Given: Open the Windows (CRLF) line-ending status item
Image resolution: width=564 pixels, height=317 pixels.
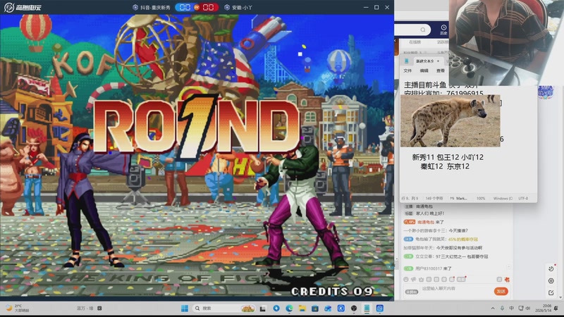Looking at the screenshot, I should click(503, 199).
